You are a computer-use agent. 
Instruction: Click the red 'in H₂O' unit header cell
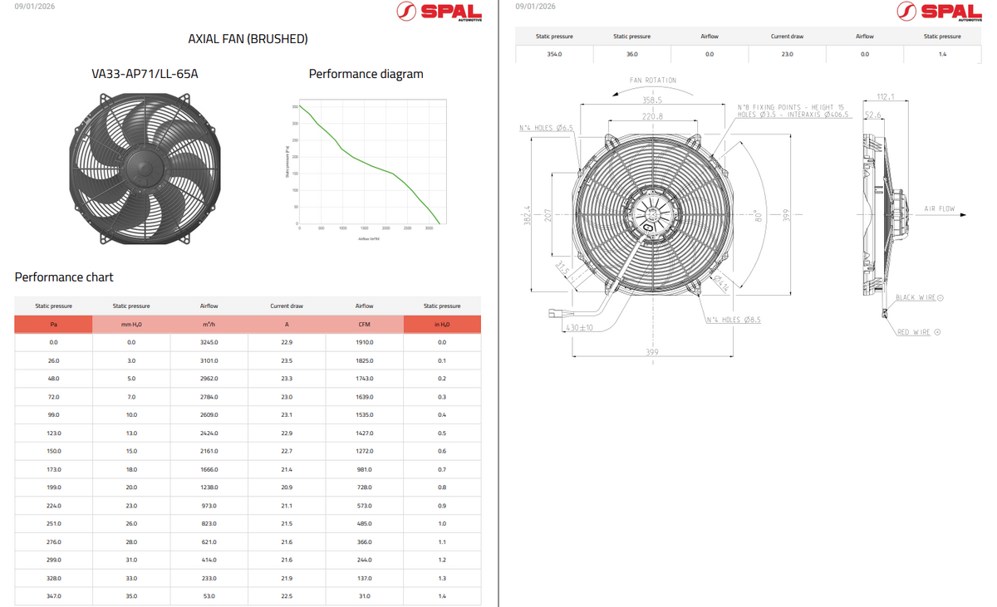point(442,324)
